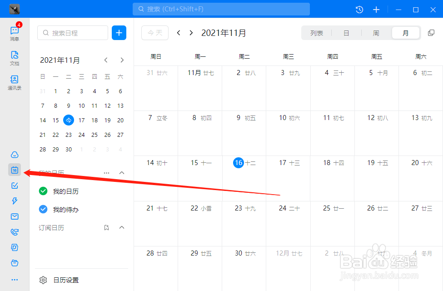The image size is (443, 291).
Task: Open the Messages (消息) panel in sidebar
Action: [14, 32]
